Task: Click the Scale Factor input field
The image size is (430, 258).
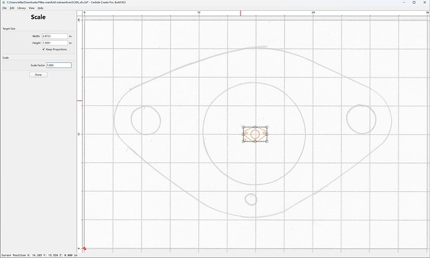Action: [x=59, y=65]
